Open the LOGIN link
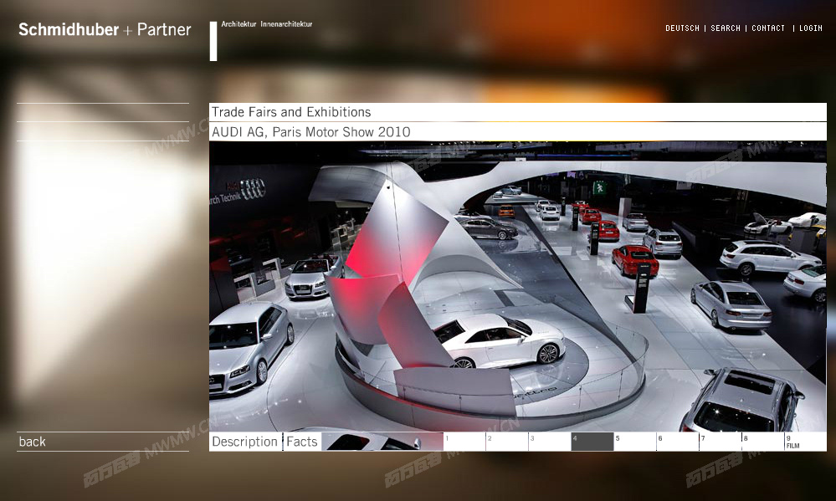The width and height of the screenshot is (836, 501). click(x=810, y=28)
